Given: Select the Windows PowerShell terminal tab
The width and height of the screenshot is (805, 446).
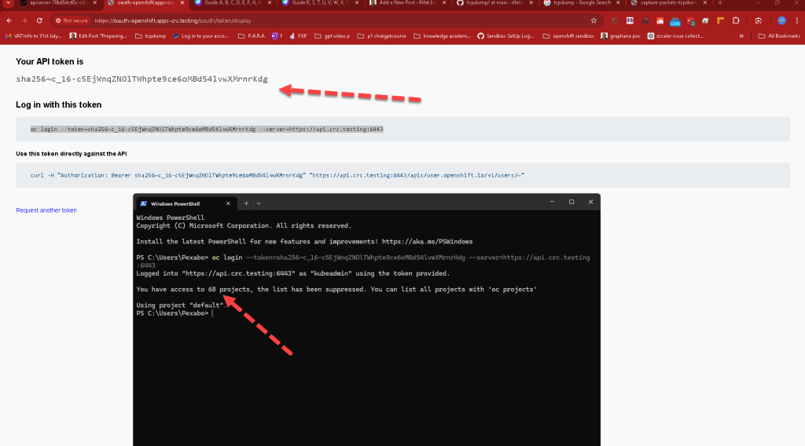Looking at the screenshot, I should click(186, 203).
